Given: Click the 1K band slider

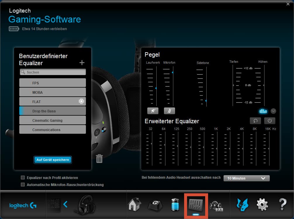Looking at the screenshot, I should pos(217,149).
